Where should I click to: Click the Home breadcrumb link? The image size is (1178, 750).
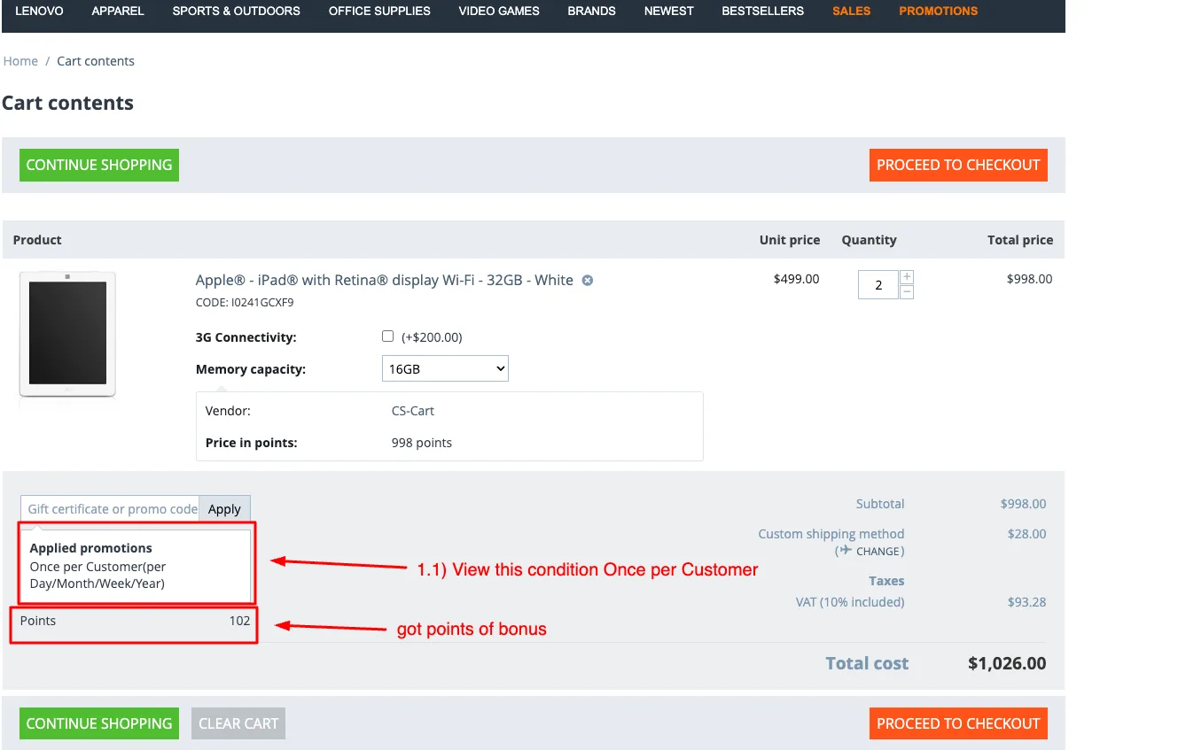[20, 61]
